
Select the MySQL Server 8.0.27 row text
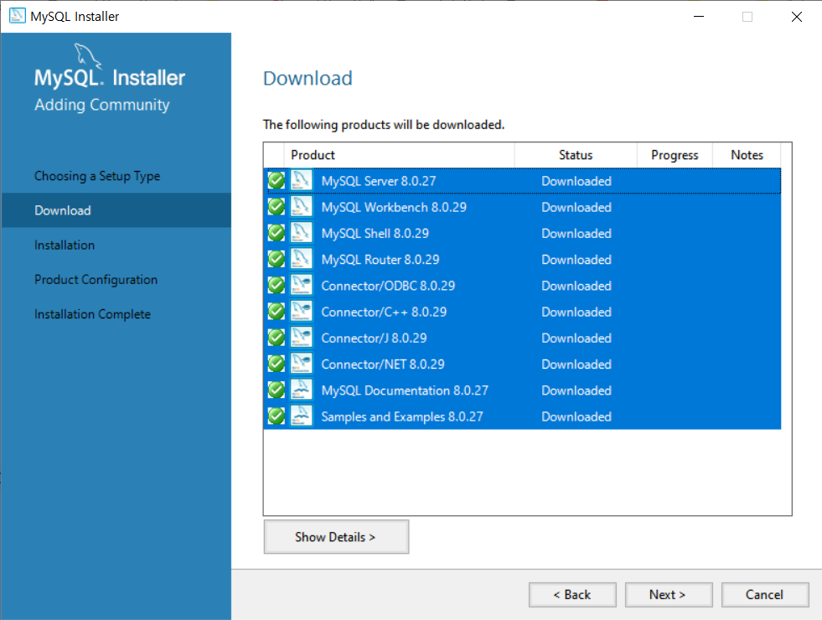tap(379, 181)
